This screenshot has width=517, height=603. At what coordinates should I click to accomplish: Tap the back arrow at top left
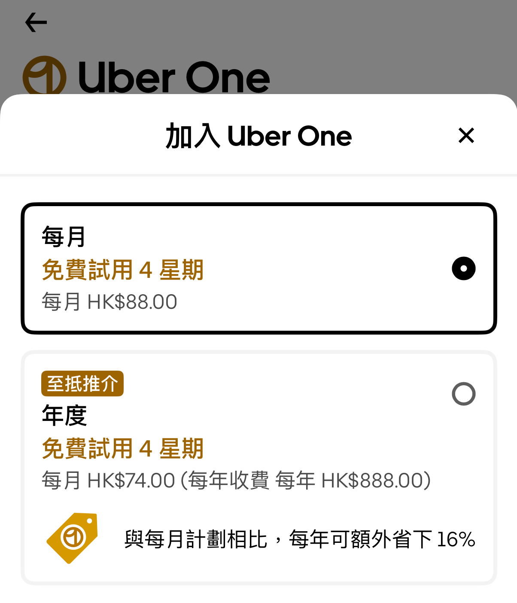tap(36, 22)
